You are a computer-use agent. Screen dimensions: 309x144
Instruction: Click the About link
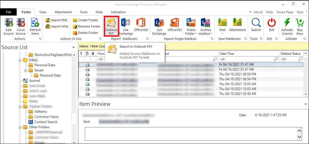coord(258,12)
